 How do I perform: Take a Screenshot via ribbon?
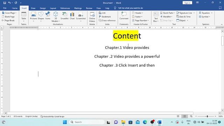pos(81,17)
